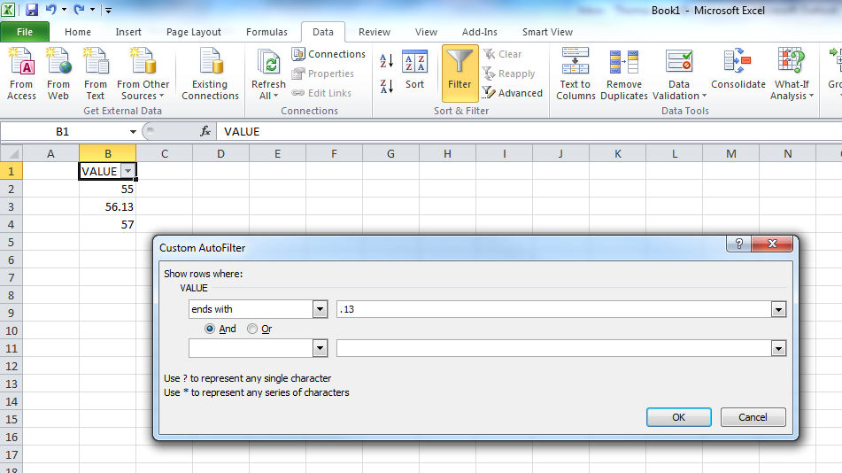Click the From Access icon
Viewport: 842px width, 473px height.
point(21,74)
